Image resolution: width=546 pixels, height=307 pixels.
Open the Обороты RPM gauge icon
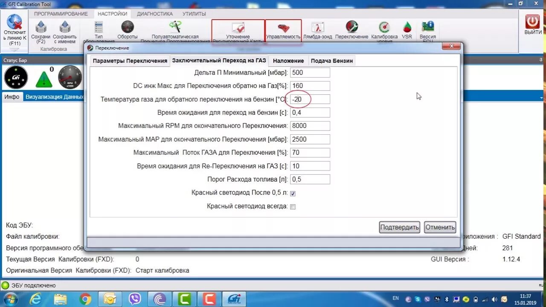tap(128, 27)
